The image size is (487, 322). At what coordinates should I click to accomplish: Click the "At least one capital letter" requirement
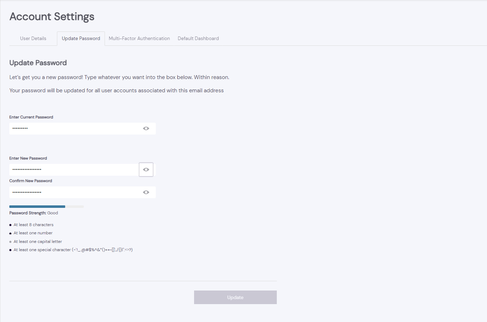point(38,241)
